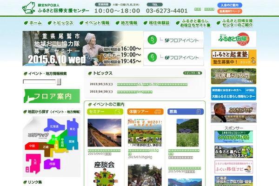
Task: Open the 7月25日 tour flyer thumbnail
Action: 145,133
